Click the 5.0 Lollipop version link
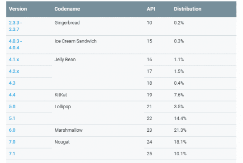This screenshot has height=163, width=243. 12,107
